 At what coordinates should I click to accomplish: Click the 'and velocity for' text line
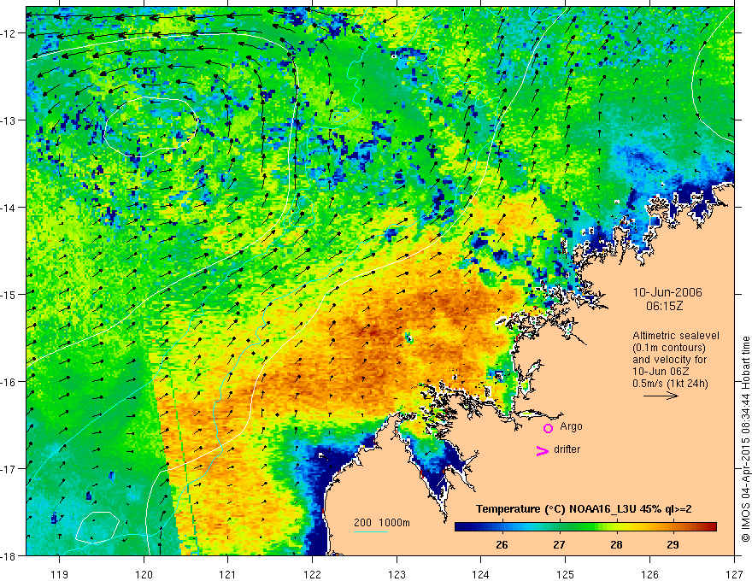(x=669, y=360)
